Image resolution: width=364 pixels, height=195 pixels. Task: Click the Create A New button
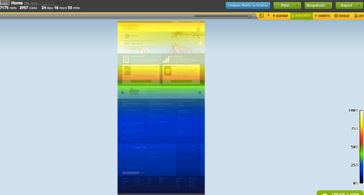point(341,193)
